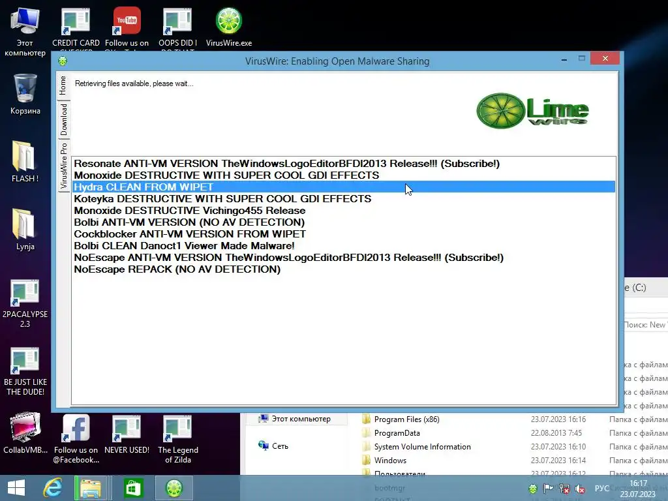Click the VirusWire title bar lime icon
668x501 pixels.
(x=63, y=61)
